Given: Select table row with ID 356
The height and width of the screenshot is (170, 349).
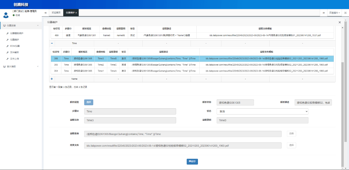Looking at the screenshot, I should point(192,58).
